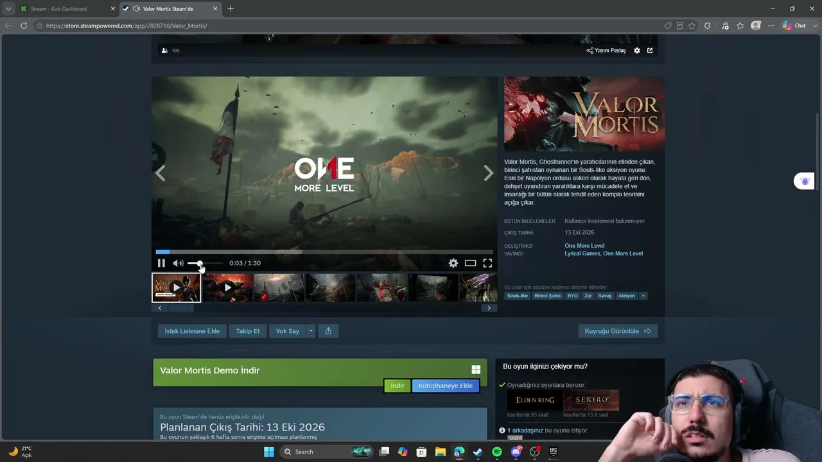Add game with İstek Listesine Ekle button

[x=192, y=331]
